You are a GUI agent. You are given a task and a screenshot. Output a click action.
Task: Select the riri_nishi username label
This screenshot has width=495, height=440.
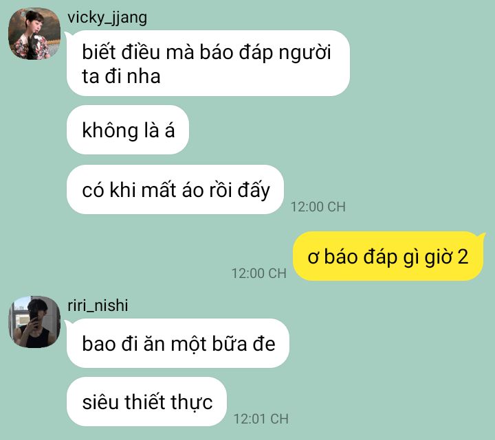point(98,305)
